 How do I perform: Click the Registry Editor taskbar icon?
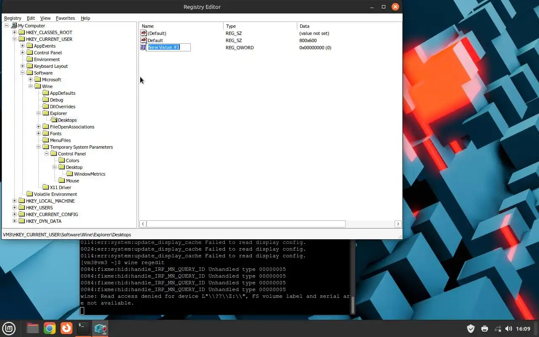(x=100, y=328)
